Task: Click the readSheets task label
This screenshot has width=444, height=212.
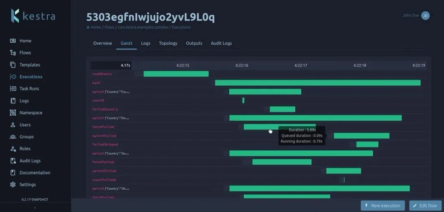Action: [x=102, y=74]
